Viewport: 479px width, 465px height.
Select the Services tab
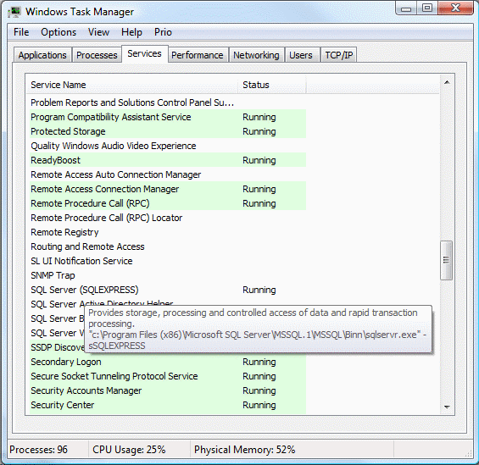tap(144, 53)
